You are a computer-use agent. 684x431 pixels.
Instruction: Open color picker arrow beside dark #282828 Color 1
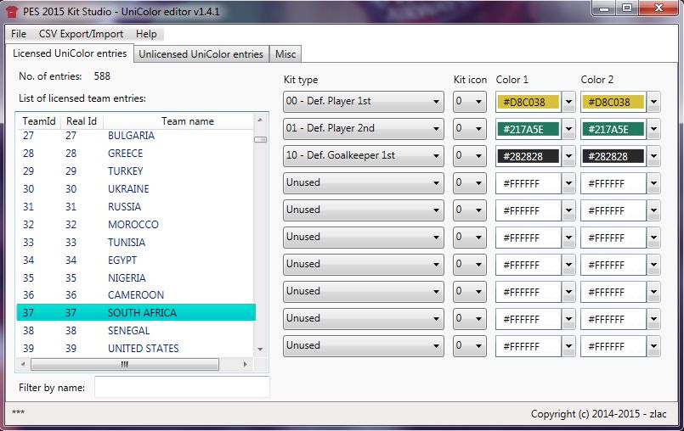point(568,156)
